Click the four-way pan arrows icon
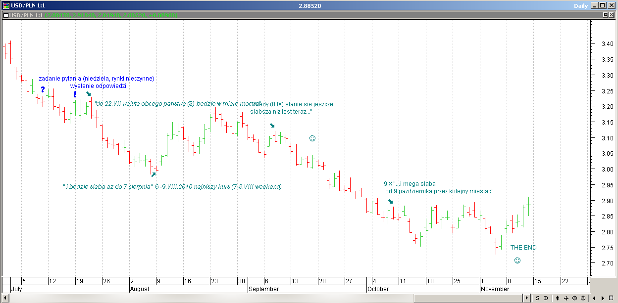 [x=566, y=298]
